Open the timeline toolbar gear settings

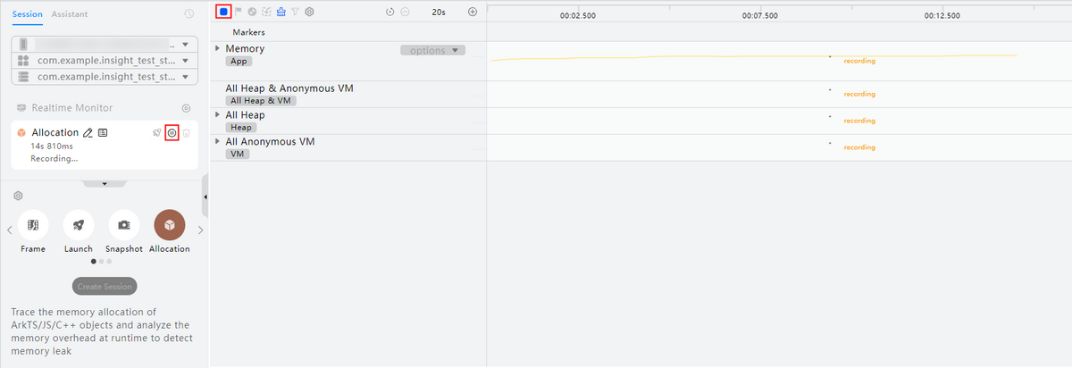click(x=309, y=12)
